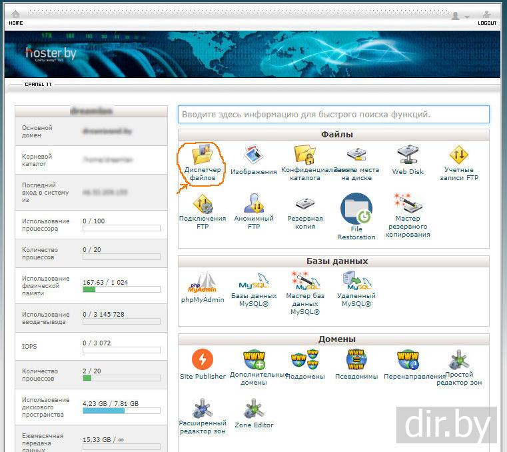Select the '0 / 3 145 728' I/O value
Screen dimensions: 507x452
tap(103, 314)
